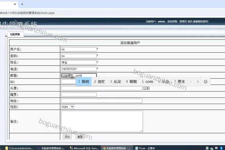Go to previous IME candidate page
Screen dimensions: 225x150
[x=191, y=82]
